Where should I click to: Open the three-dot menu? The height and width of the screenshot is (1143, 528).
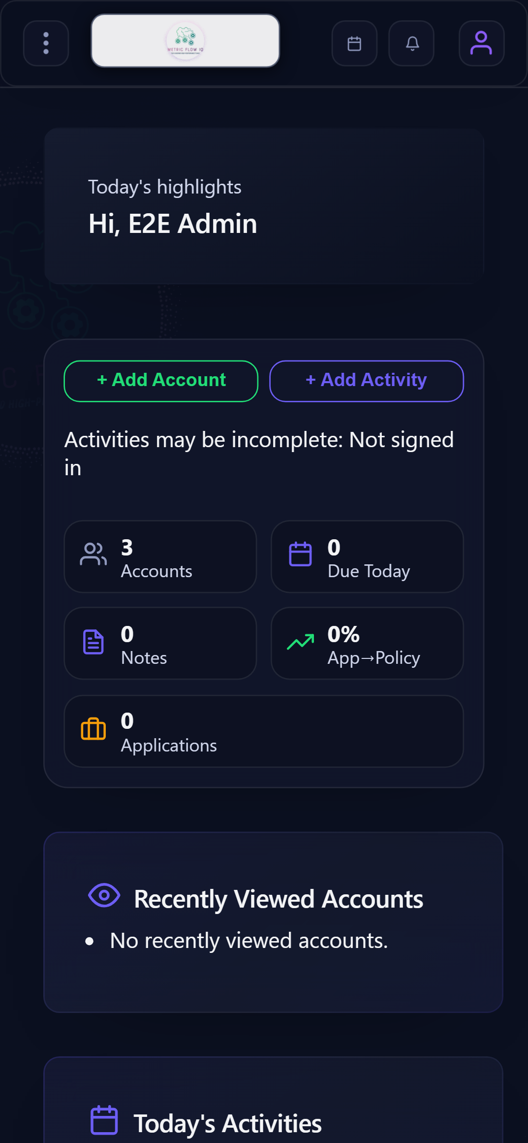click(x=46, y=43)
